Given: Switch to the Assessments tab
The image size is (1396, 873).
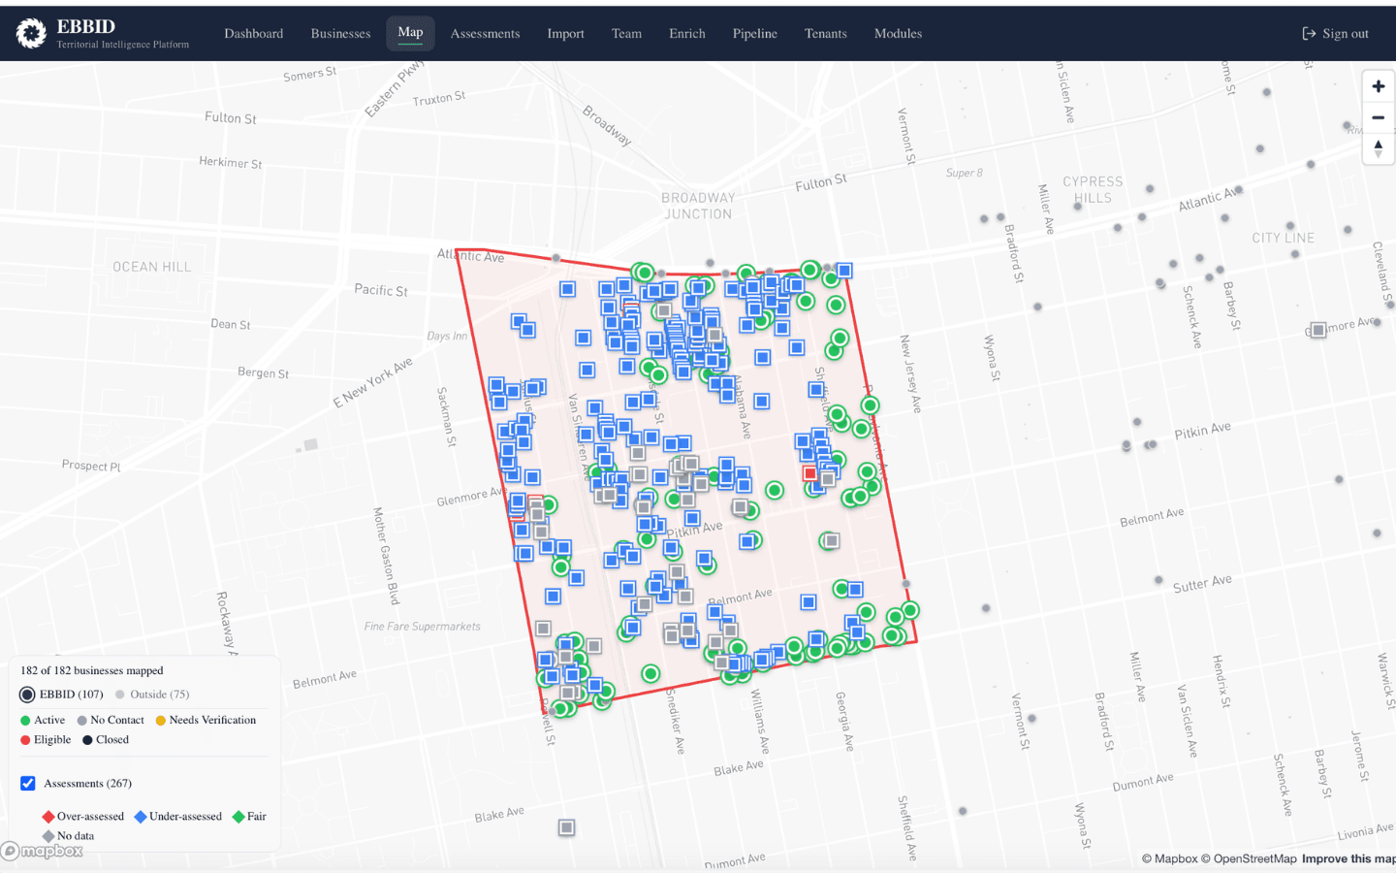Looking at the screenshot, I should click(x=485, y=33).
